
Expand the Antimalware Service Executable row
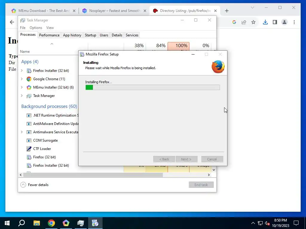(22, 132)
